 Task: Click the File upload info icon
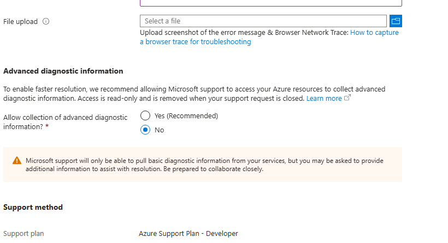coord(46,22)
